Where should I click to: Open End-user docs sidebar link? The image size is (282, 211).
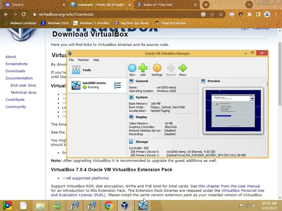click(x=23, y=85)
